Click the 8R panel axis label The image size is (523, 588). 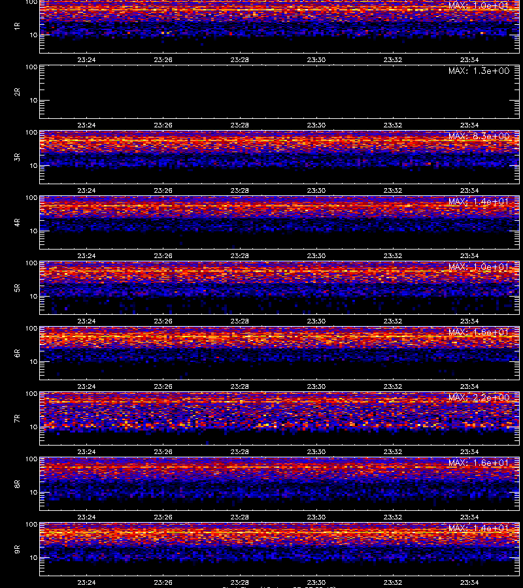tap(17, 483)
